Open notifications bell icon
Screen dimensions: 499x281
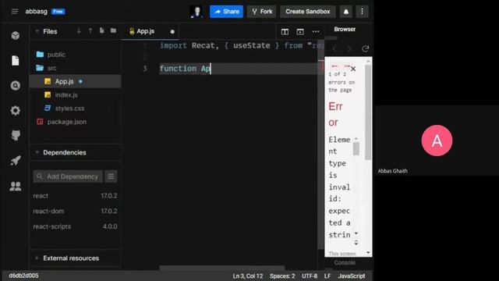point(346,12)
